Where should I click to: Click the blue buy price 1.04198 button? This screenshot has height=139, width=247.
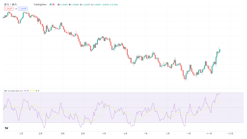click(x=22, y=9)
